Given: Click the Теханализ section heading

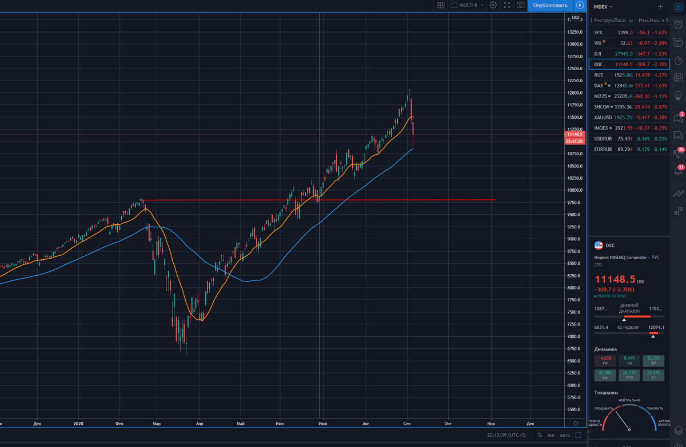Looking at the screenshot, I should coord(607,393).
